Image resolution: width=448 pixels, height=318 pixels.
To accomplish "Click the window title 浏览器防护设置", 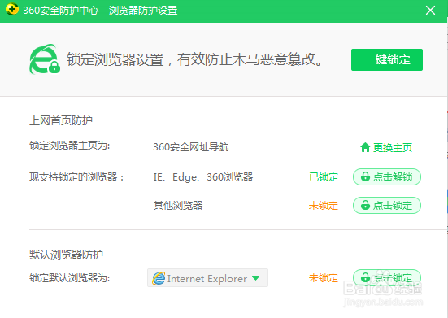I will (x=143, y=11).
